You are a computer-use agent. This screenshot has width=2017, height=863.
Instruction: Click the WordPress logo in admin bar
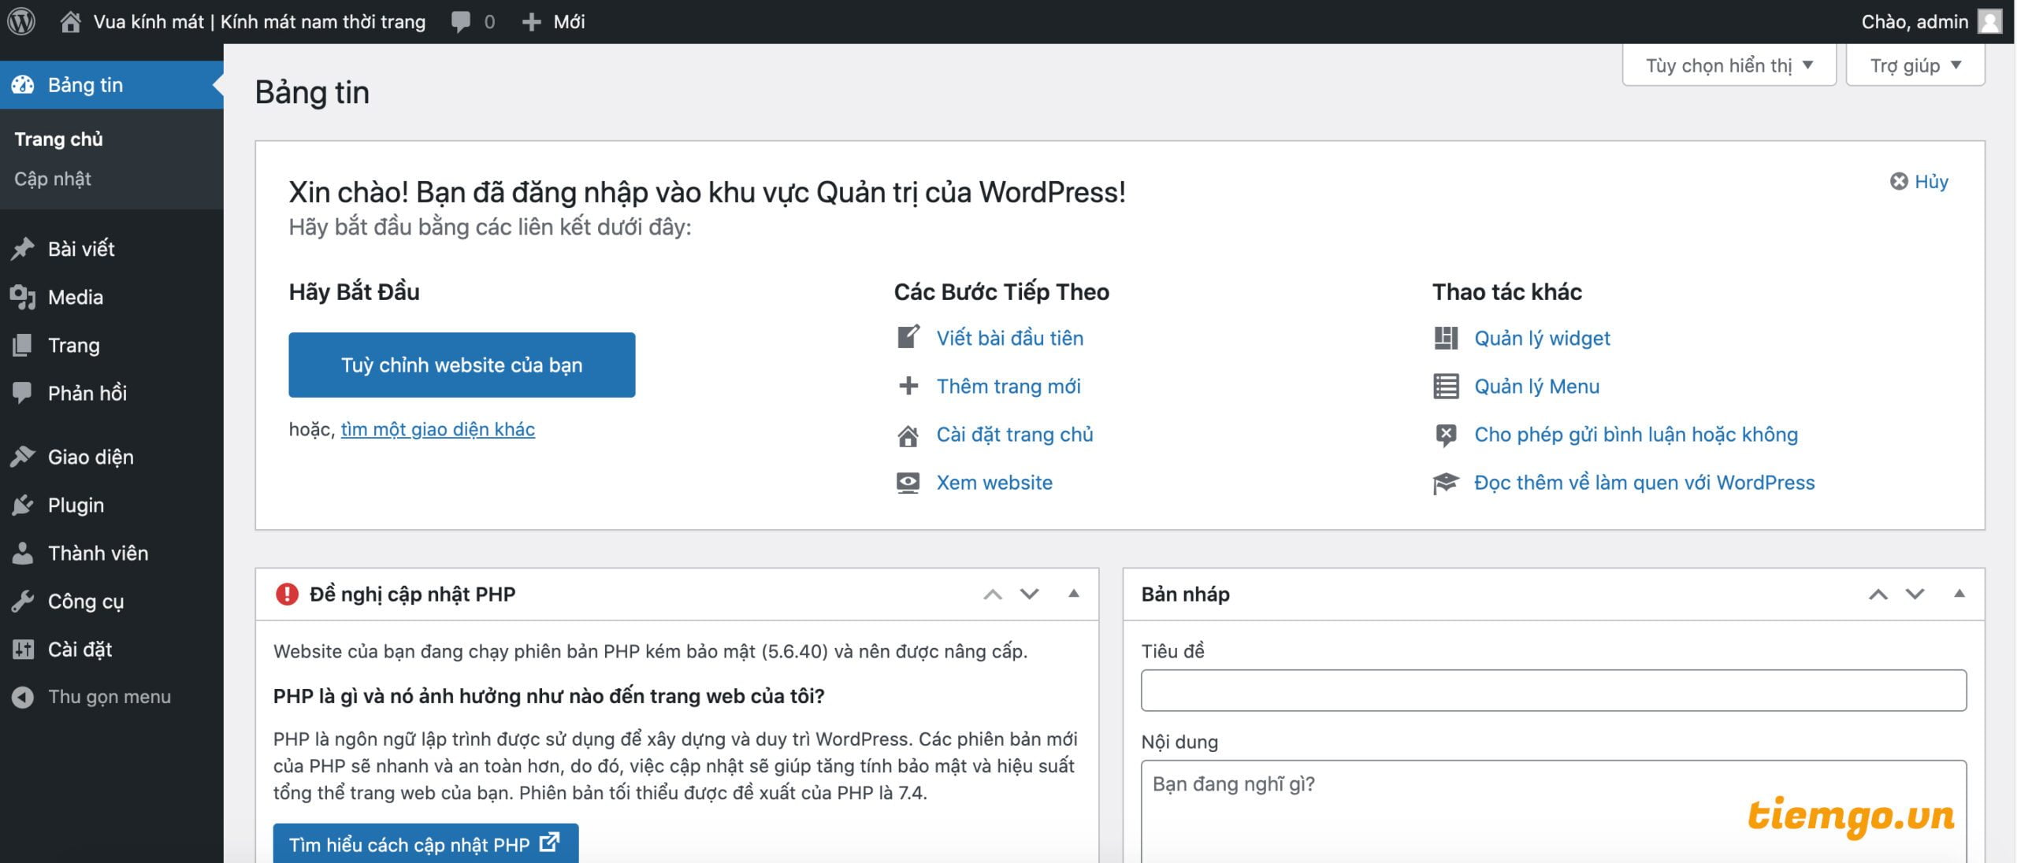tap(21, 21)
